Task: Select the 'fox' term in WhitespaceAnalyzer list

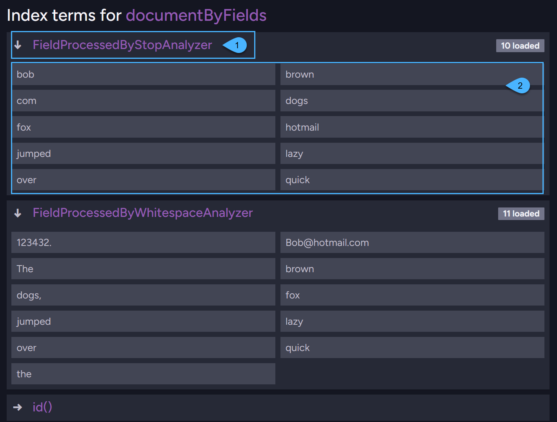Action: (x=412, y=295)
